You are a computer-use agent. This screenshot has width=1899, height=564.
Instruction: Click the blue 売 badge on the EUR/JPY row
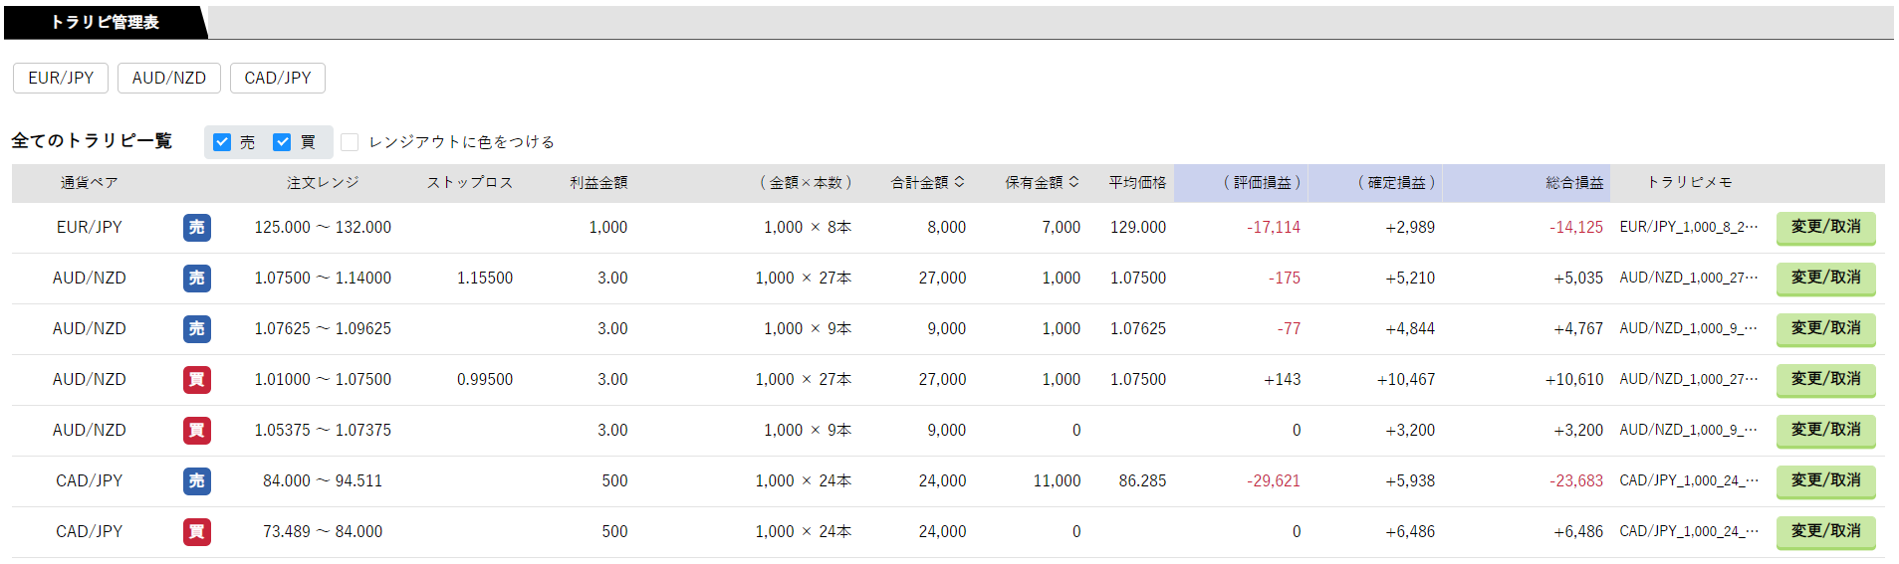click(x=197, y=228)
